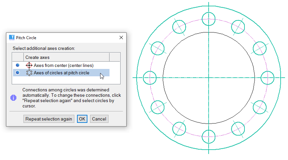Click empty header cell right of Create axes
Image resolution: width=288 pixels, height=160 pixels.
pos(115,57)
